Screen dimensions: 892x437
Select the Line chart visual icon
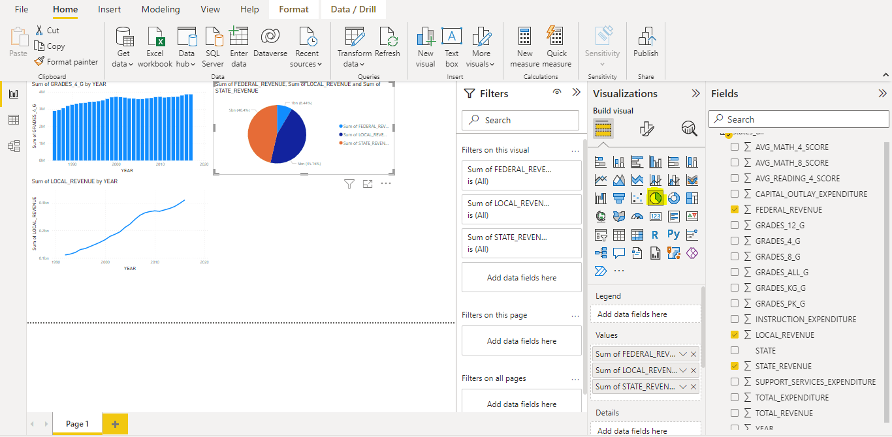click(x=600, y=179)
